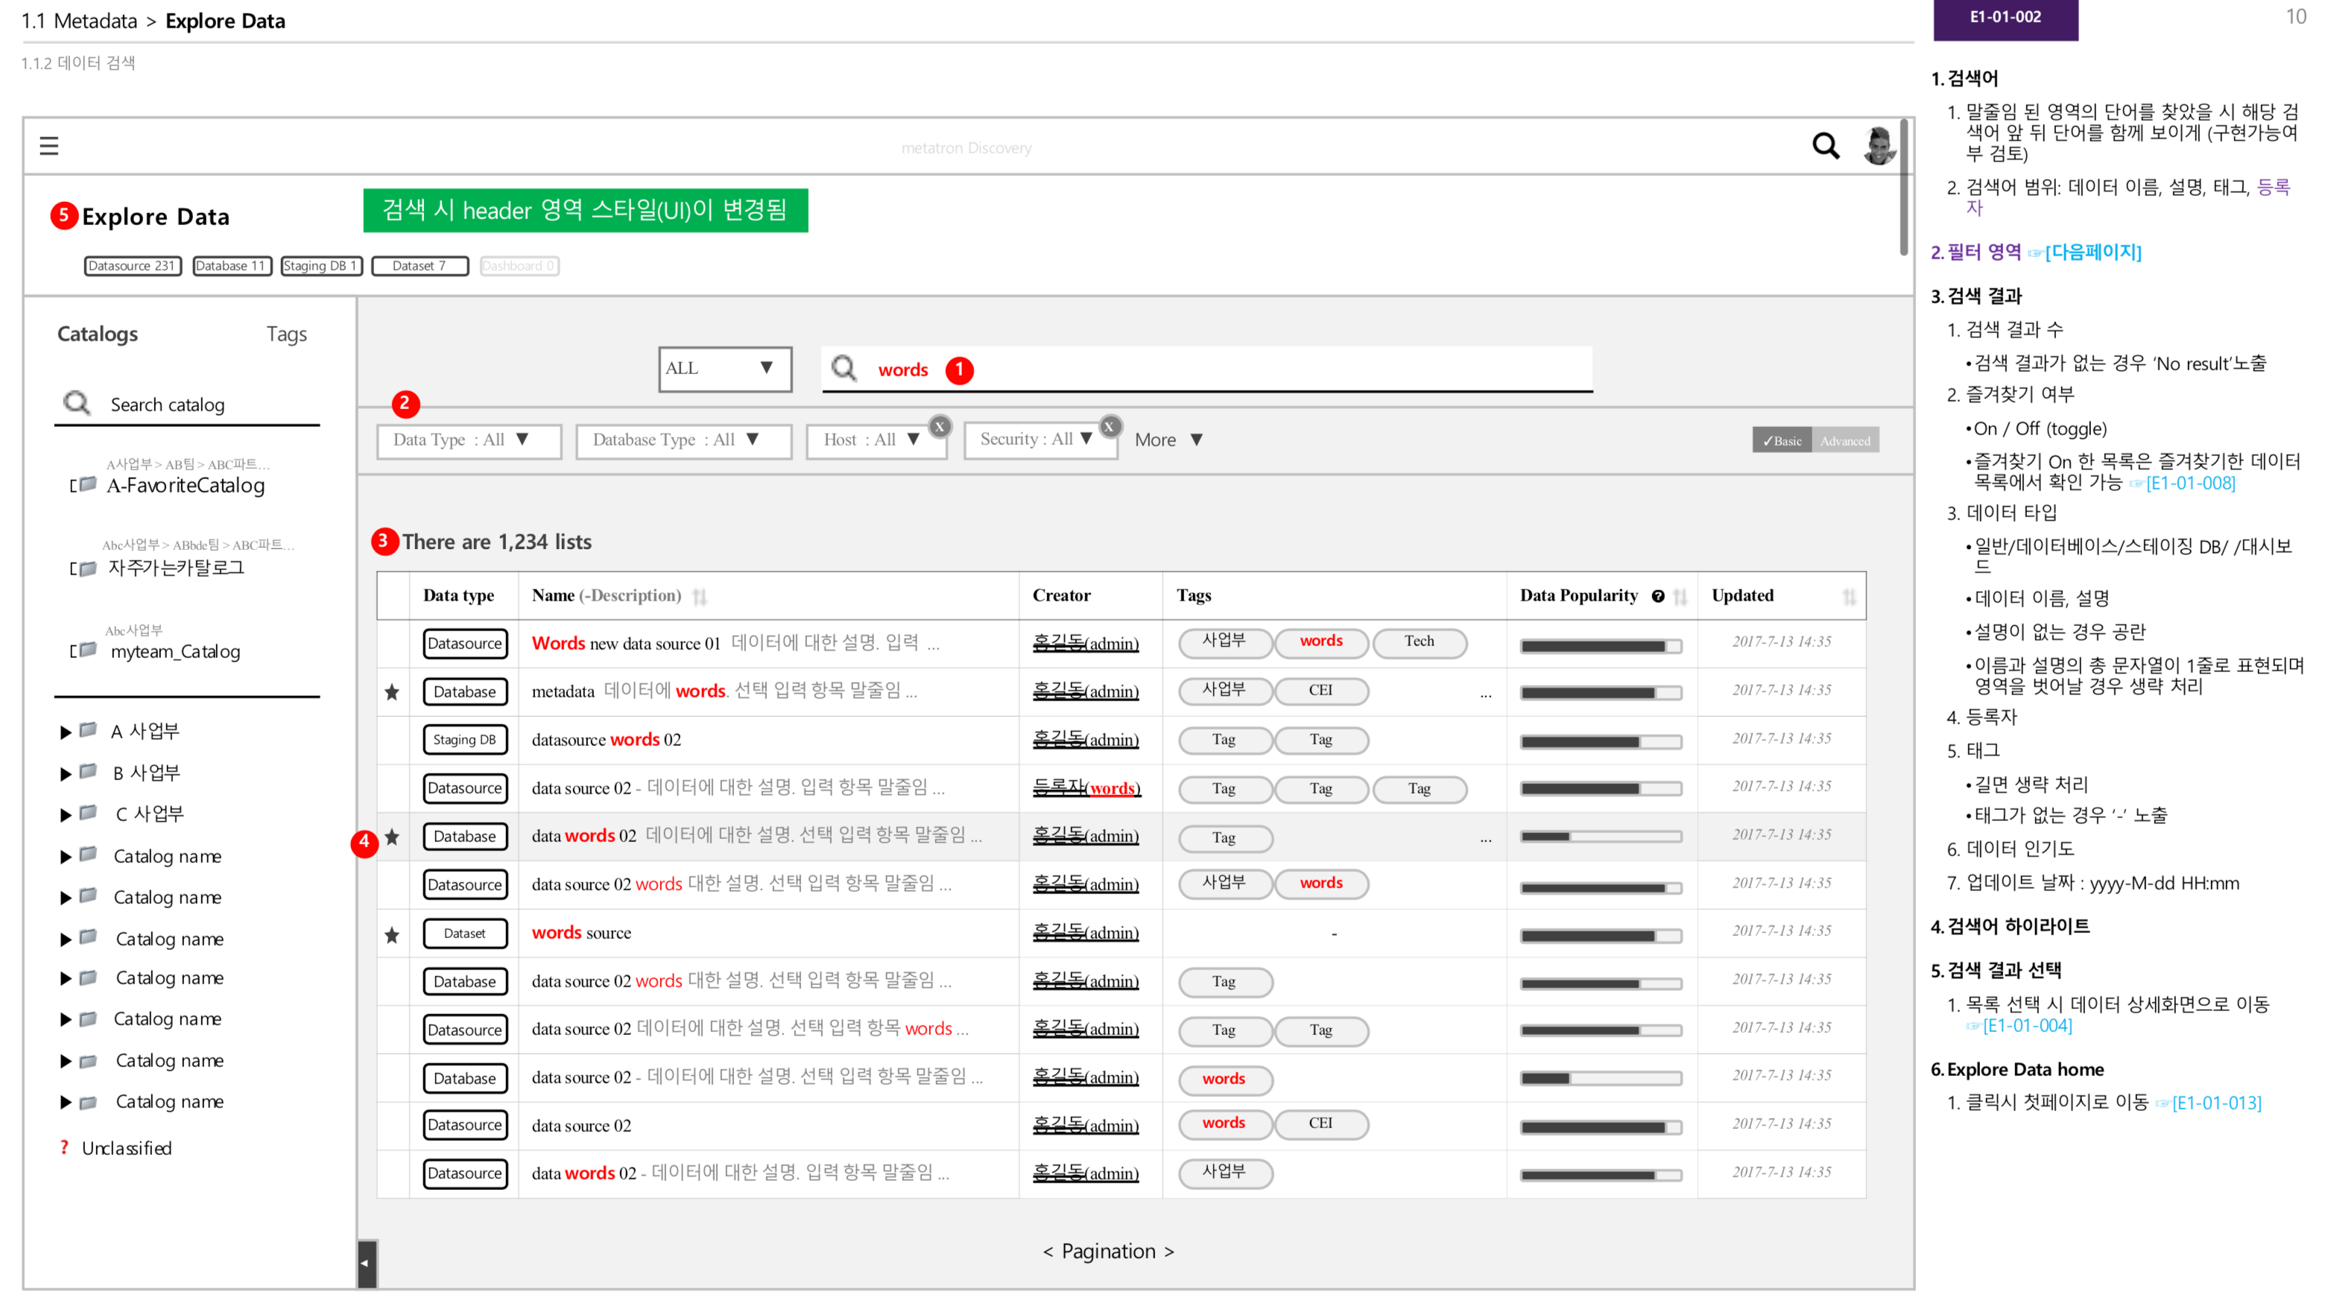The width and height of the screenshot is (2325, 1298).
Task: Click the Unclassified question mark icon
Action: tap(64, 1147)
